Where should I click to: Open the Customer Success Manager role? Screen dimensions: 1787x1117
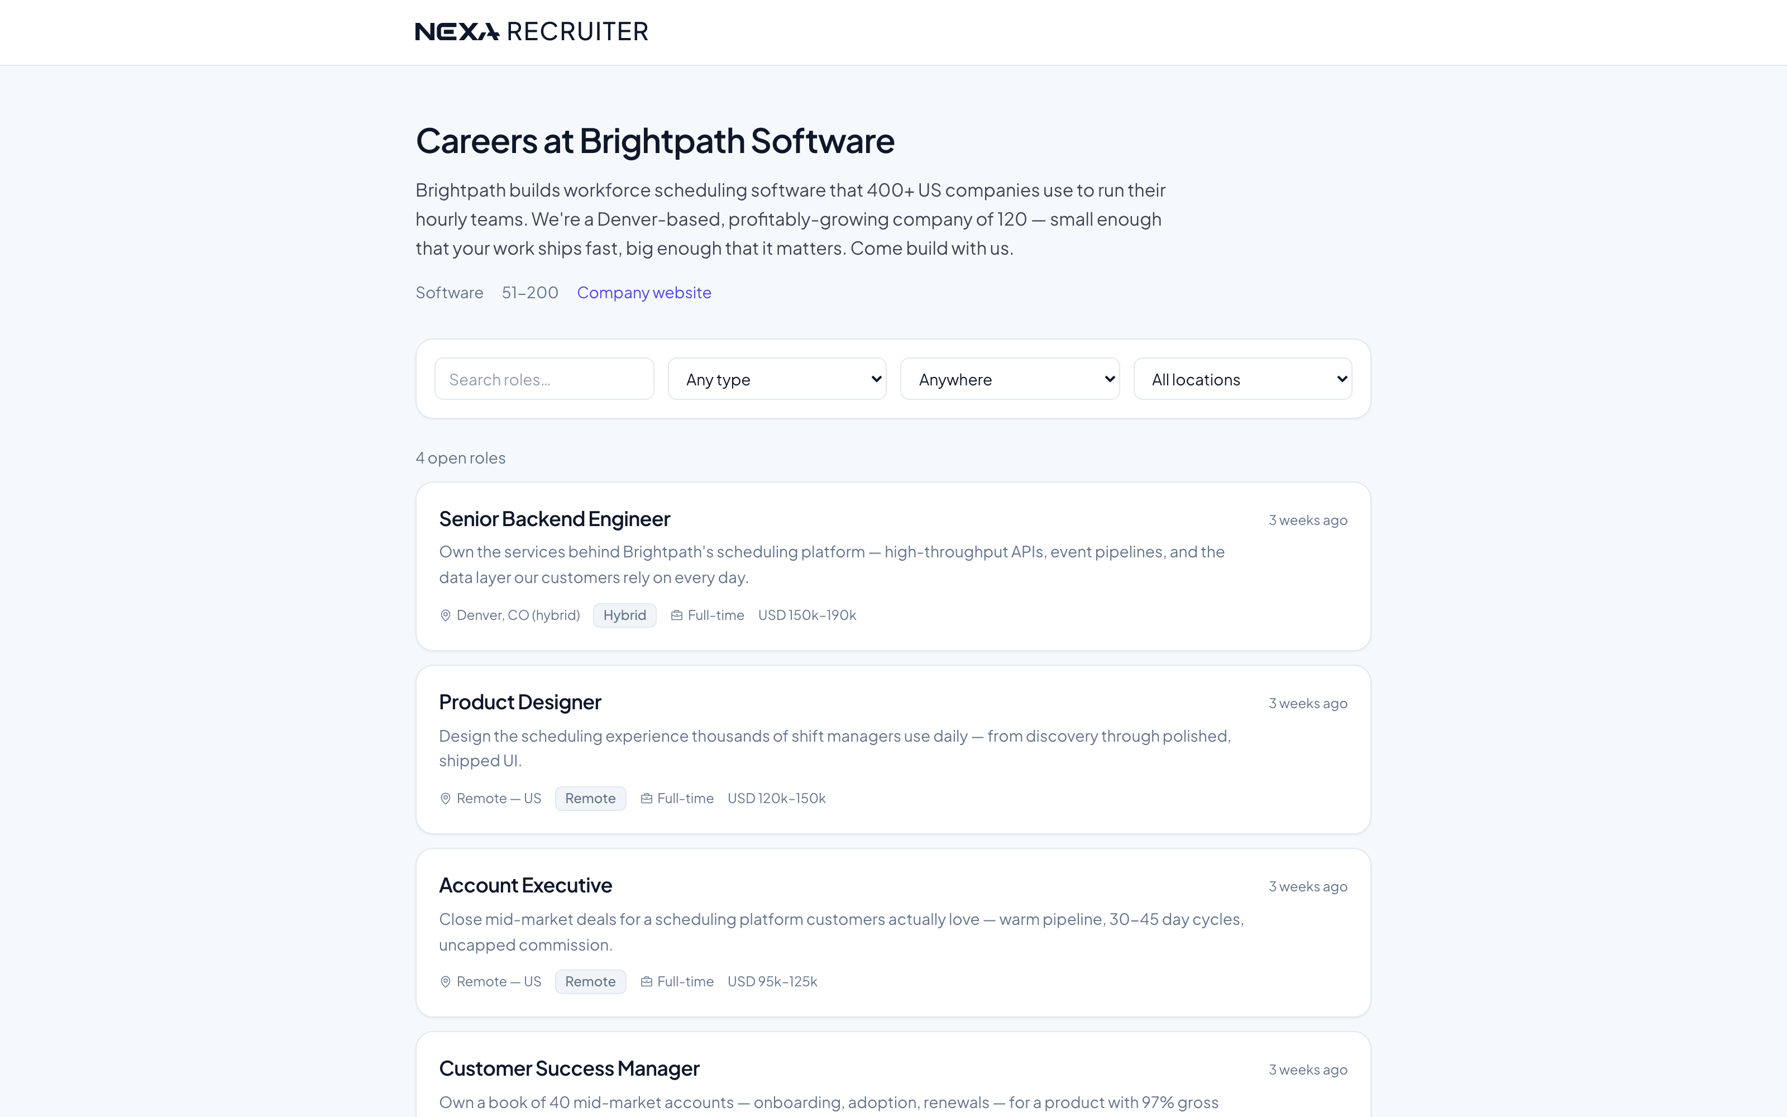[x=570, y=1069]
